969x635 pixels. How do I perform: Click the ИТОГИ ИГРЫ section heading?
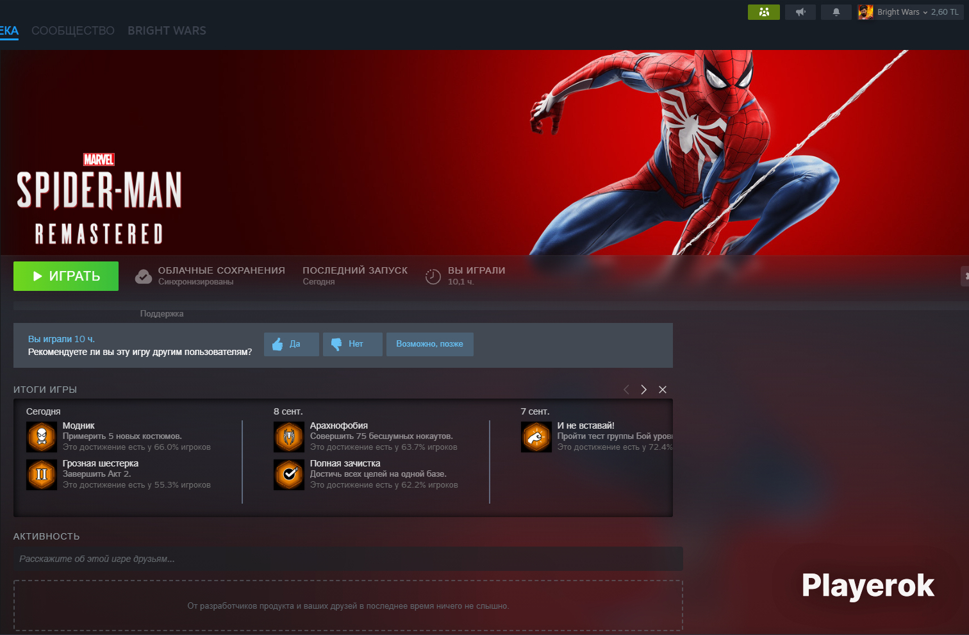pyautogui.click(x=45, y=390)
